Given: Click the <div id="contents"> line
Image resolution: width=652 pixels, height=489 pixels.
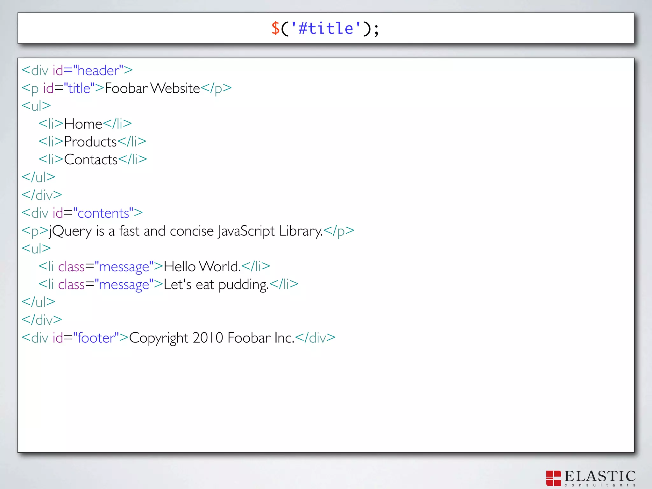Looking at the screenshot, I should (82, 213).
